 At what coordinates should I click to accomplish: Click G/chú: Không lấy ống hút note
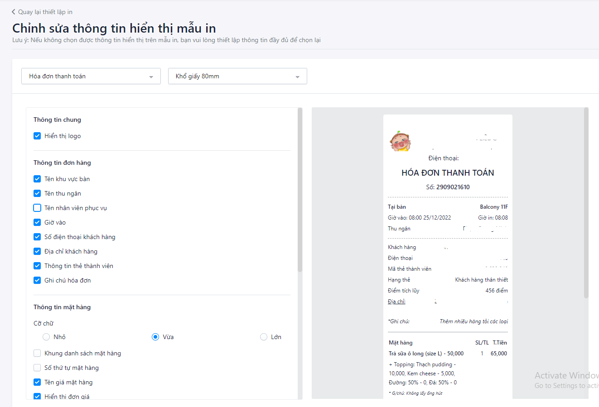coord(415,393)
